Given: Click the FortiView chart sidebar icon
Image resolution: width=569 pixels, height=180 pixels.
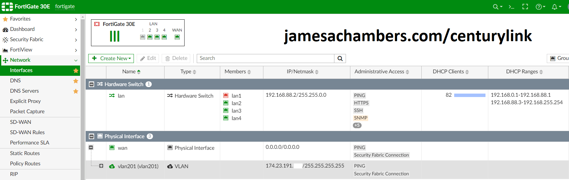Looking at the screenshot, I should tap(5, 50).
